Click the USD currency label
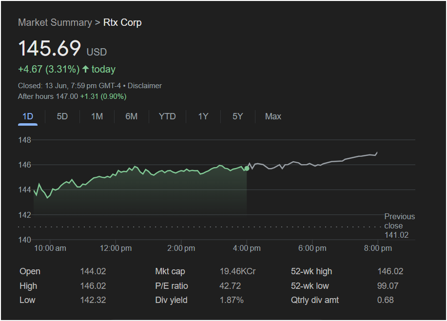The width and height of the screenshot is (447, 321). coord(97,52)
